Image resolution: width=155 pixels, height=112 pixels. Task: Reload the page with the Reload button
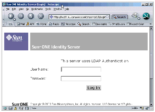click(31, 16)
